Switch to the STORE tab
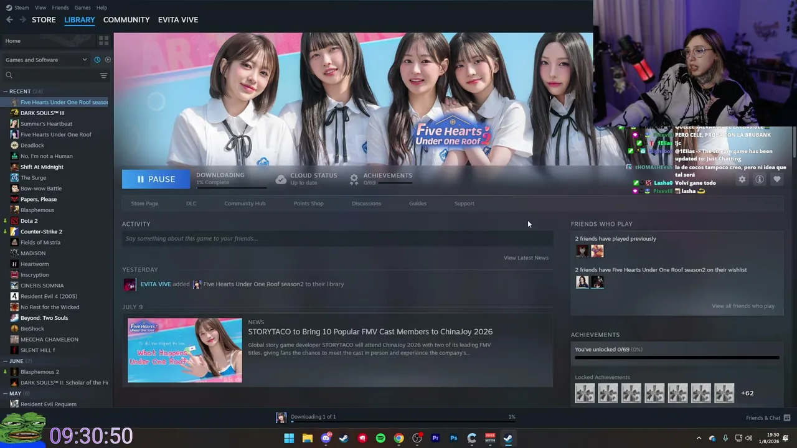Image resolution: width=797 pixels, height=448 pixels. tap(44, 20)
